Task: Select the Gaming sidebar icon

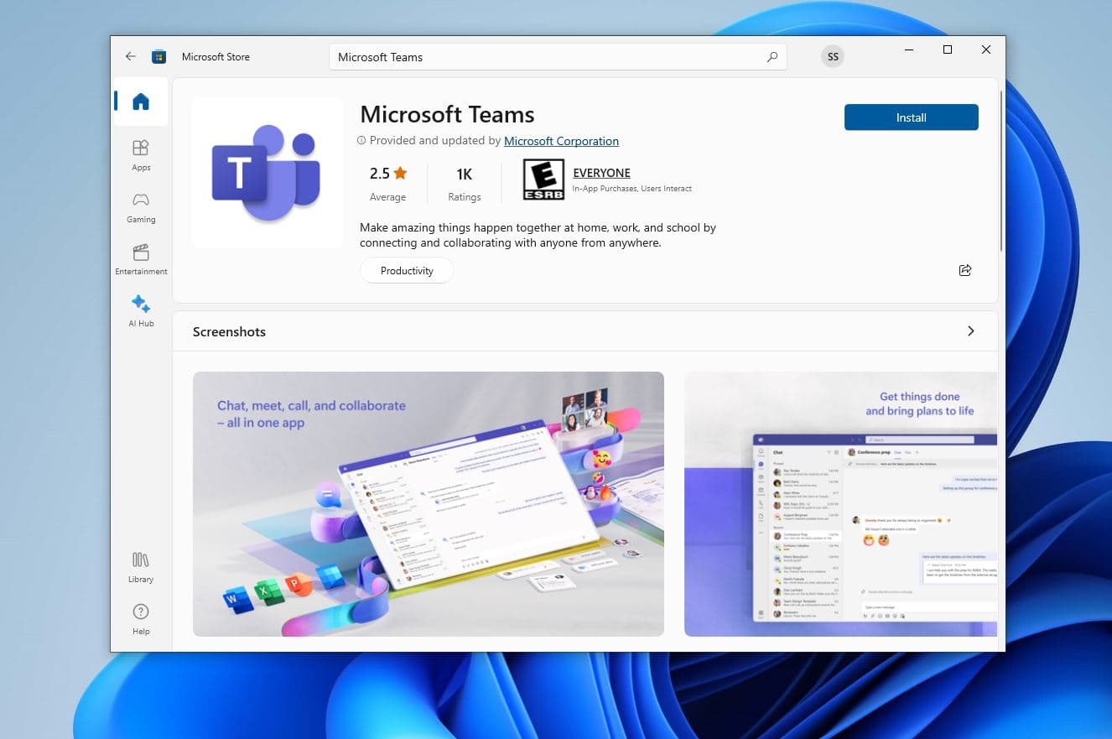Action: tap(140, 206)
